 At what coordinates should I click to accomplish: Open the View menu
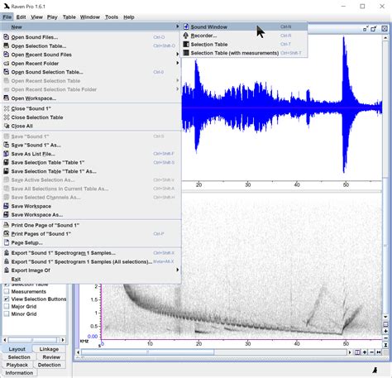coord(36,17)
